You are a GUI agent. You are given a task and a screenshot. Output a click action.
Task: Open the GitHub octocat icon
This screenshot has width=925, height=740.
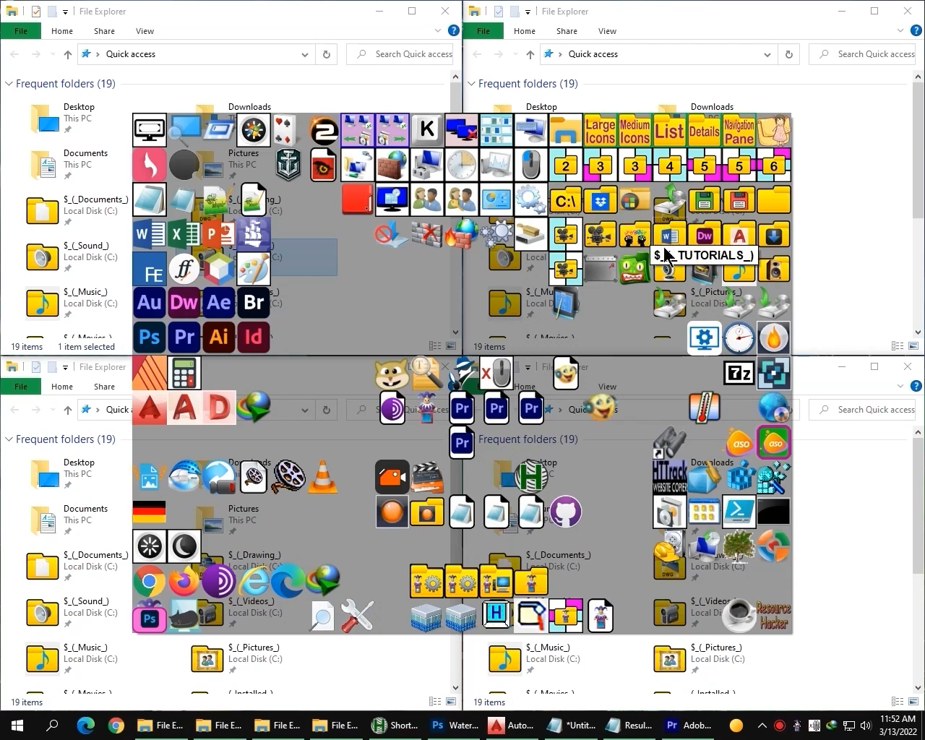pyautogui.click(x=566, y=512)
